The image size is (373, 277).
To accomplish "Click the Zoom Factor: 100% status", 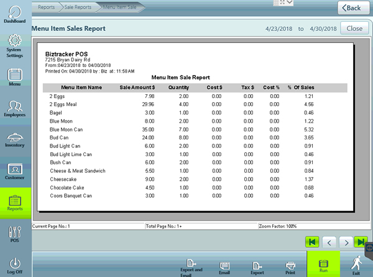I will click(x=278, y=226).
